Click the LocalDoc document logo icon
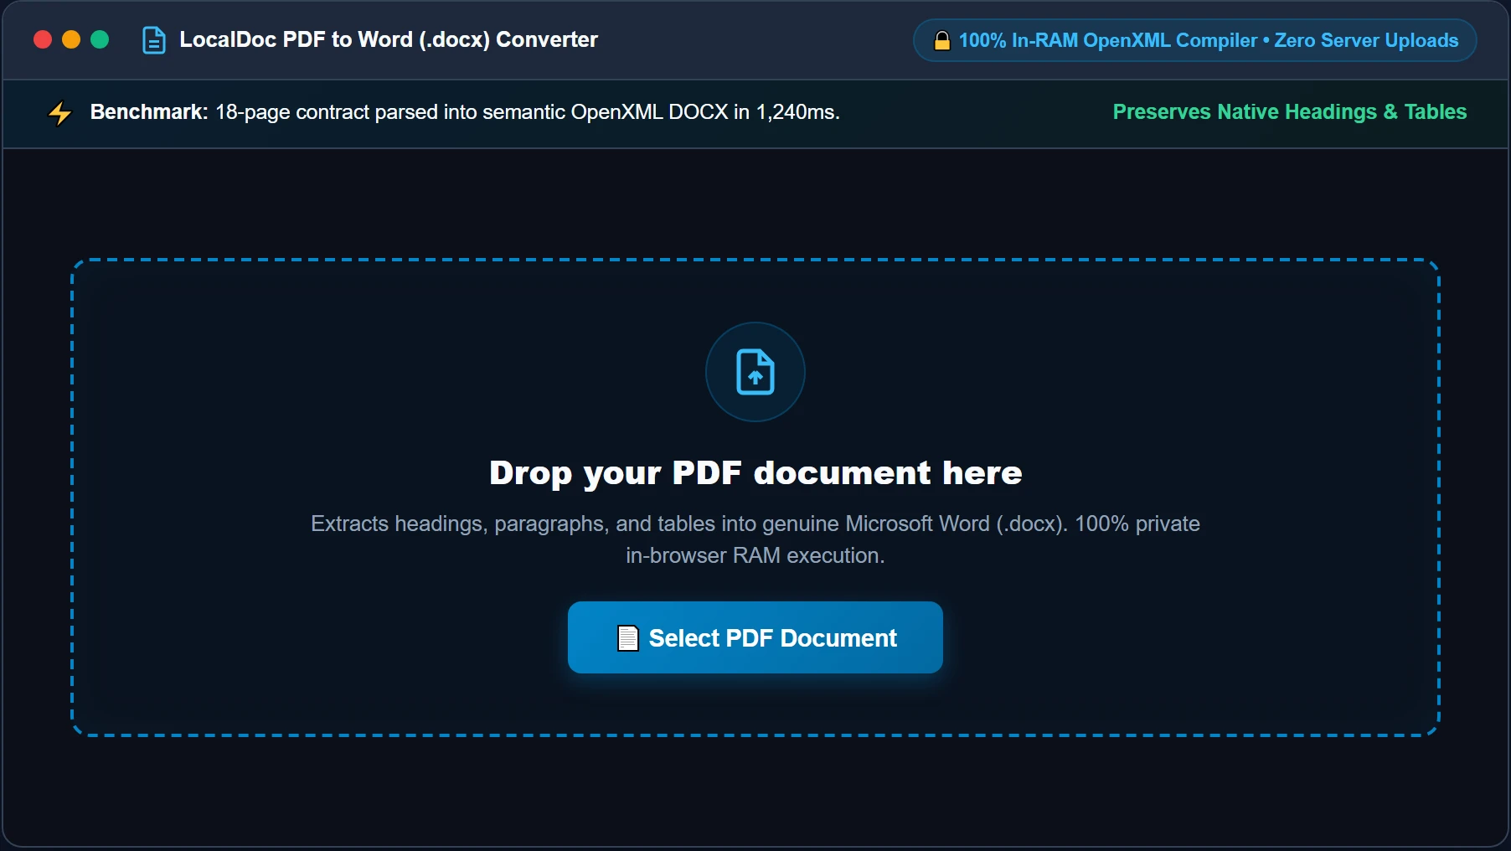Screen dimensions: 1511x851 [x=154, y=40]
